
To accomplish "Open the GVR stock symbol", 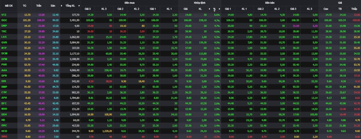I will (x=4, y=42).
